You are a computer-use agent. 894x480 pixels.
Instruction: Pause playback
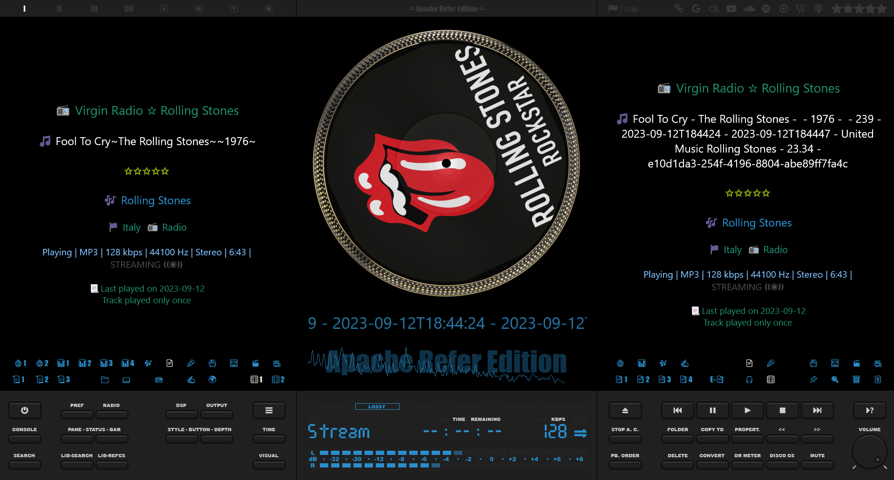[x=712, y=410]
